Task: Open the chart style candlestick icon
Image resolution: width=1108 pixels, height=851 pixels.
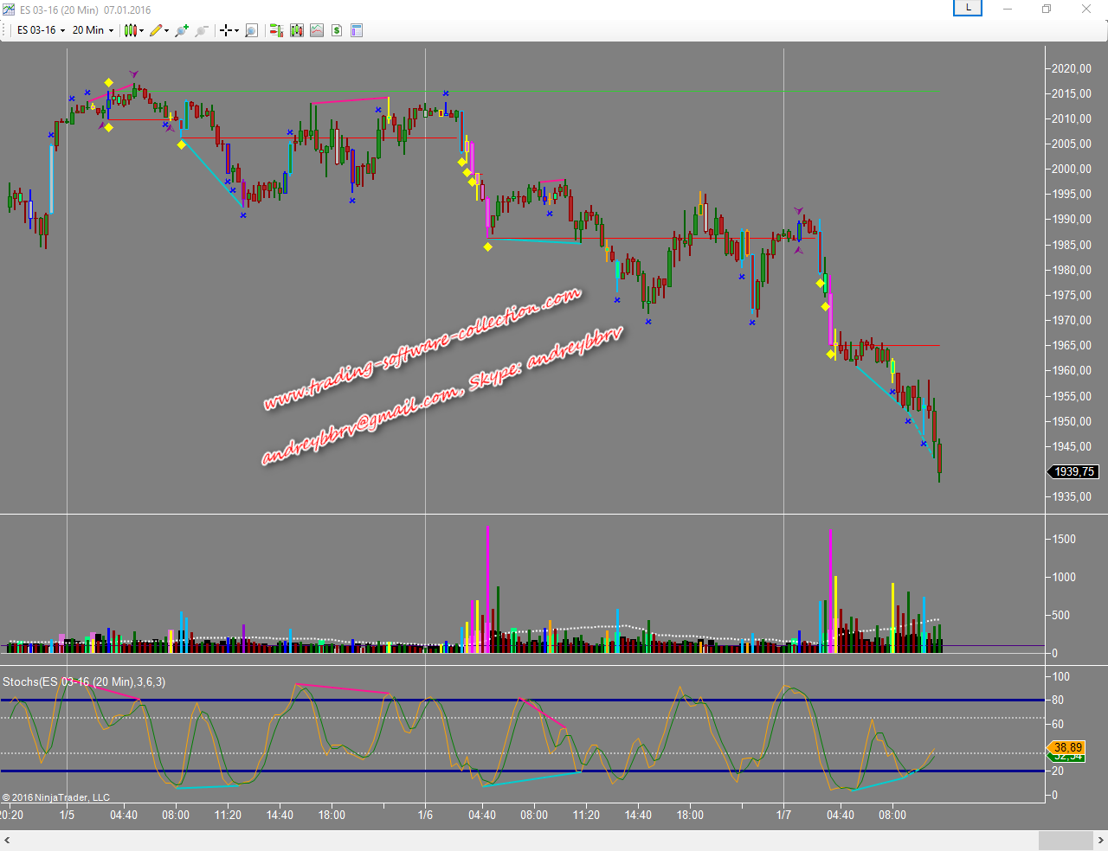Action: pos(130,30)
